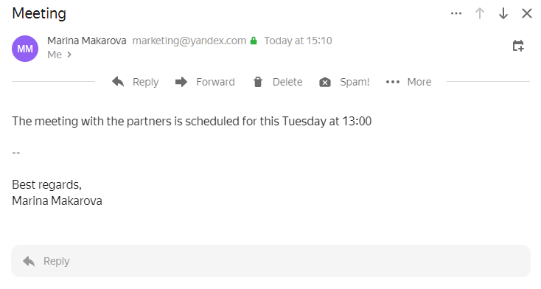541x289 pixels.
Task: Expand recipient details next to Me
Action: [69, 55]
